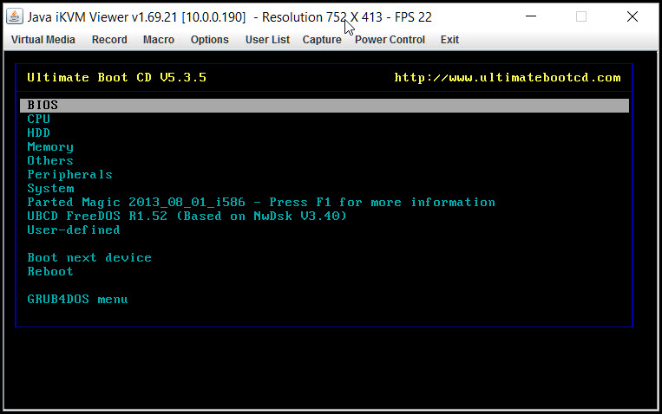Maximize the iKVM Viewer window
Image resolution: width=662 pixels, height=414 pixels.
[x=581, y=16]
